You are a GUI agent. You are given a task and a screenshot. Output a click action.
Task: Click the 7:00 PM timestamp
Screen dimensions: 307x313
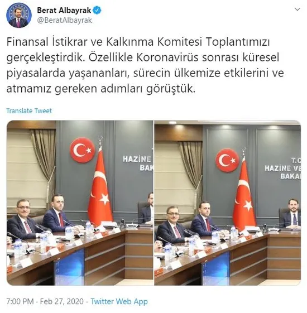pos(20,301)
